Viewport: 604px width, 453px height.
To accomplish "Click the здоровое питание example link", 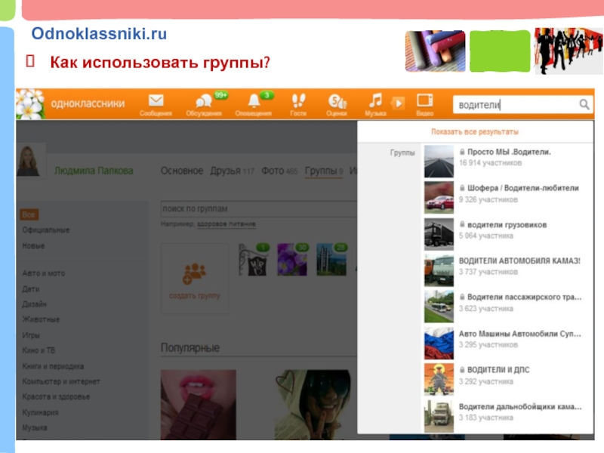I will pos(226,223).
